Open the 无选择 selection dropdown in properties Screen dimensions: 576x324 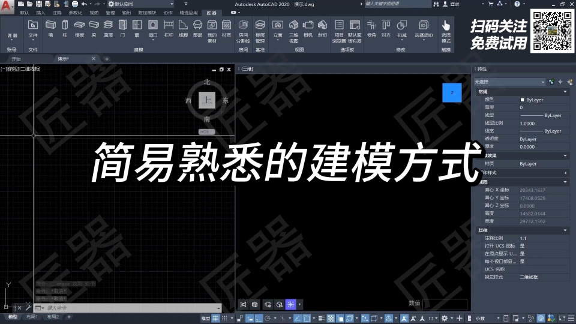click(x=509, y=82)
